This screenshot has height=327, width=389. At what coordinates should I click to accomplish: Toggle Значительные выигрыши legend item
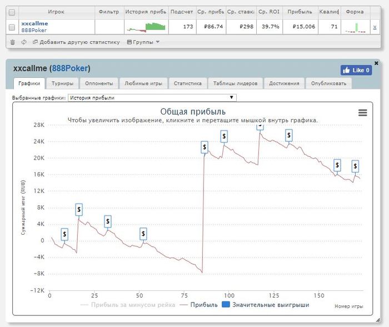coord(266,305)
